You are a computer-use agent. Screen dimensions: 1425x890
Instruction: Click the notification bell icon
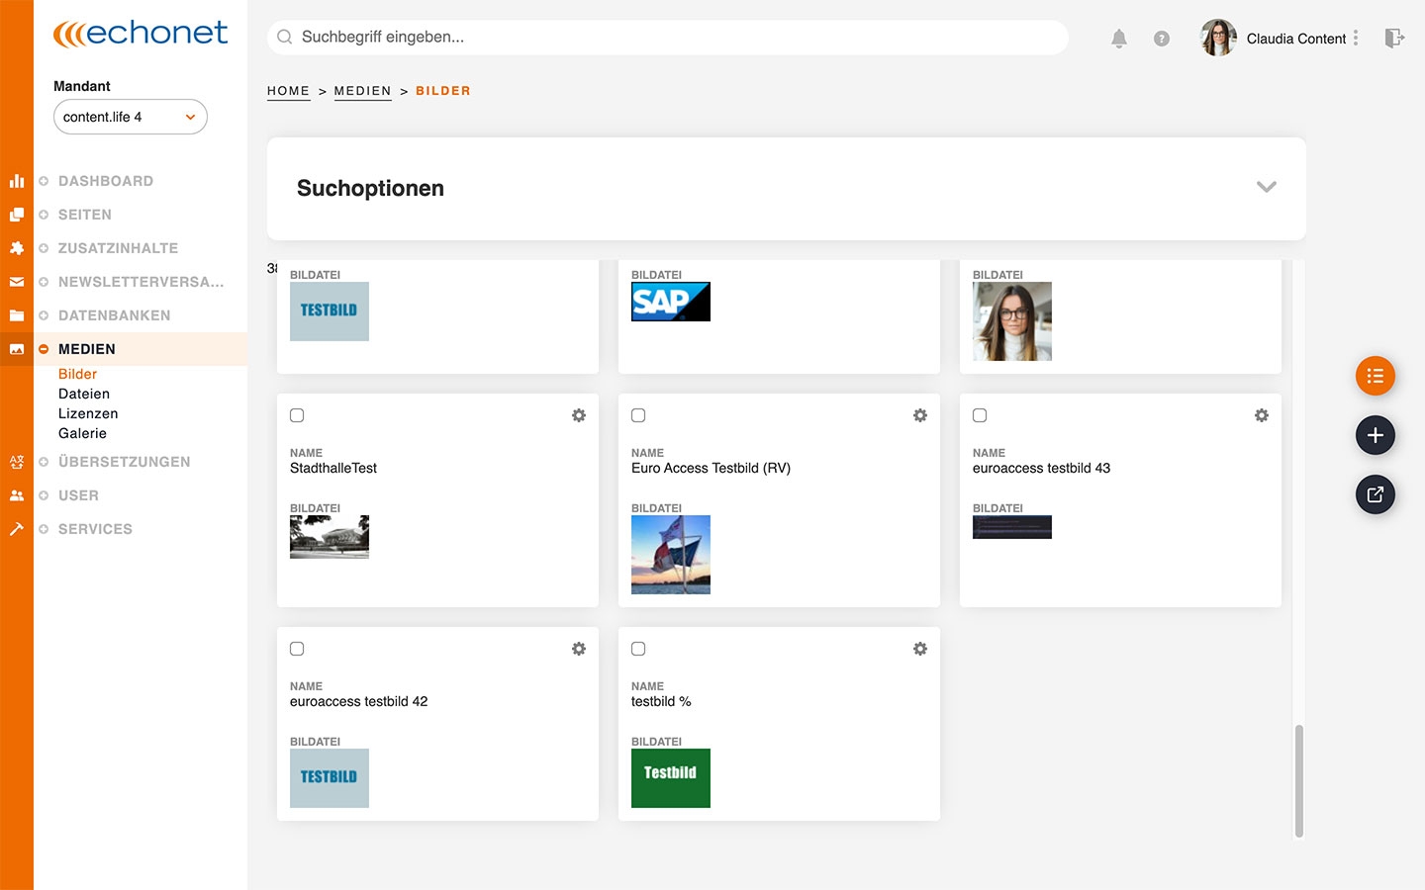(x=1118, y=39)
